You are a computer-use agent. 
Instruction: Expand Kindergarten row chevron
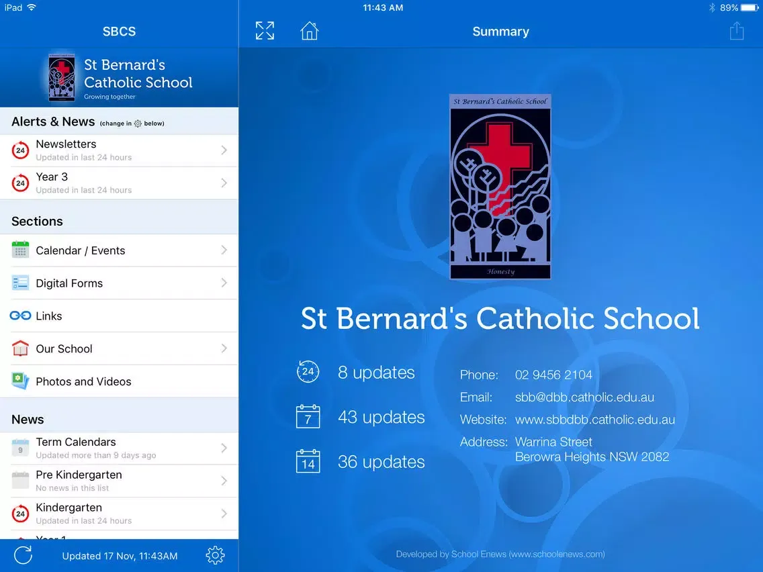(224, 513)
